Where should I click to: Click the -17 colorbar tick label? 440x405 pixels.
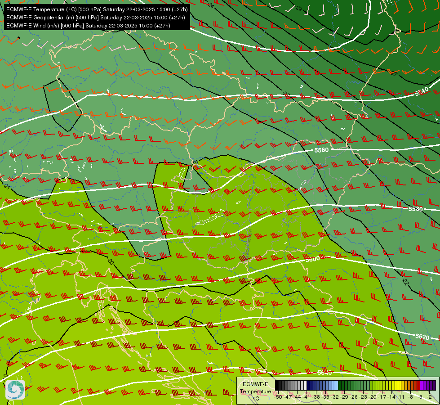(382, 397)
